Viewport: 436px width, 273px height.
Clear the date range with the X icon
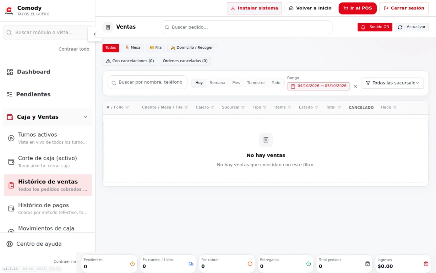click(355, 86)
